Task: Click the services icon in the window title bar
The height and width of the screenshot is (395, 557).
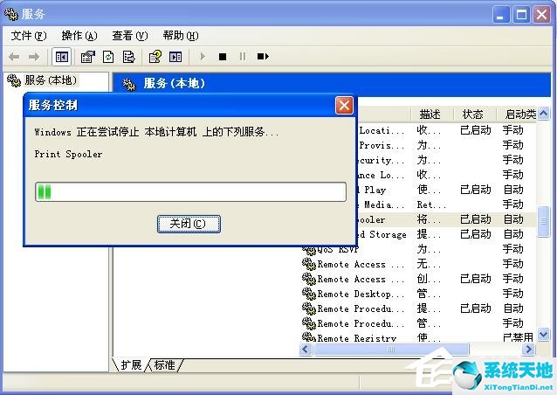Action: click(11, 13)
